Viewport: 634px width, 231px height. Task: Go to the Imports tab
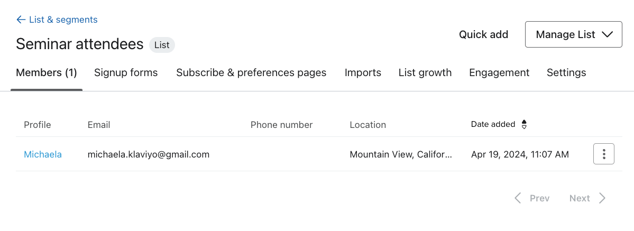point(363,73)
